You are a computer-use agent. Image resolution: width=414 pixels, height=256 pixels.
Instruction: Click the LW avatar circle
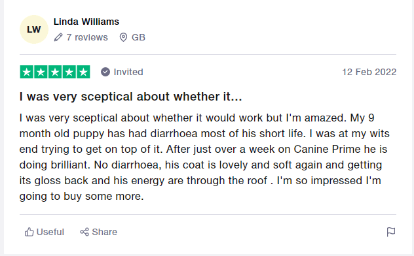pyautogui.click(x=34, y=29)
